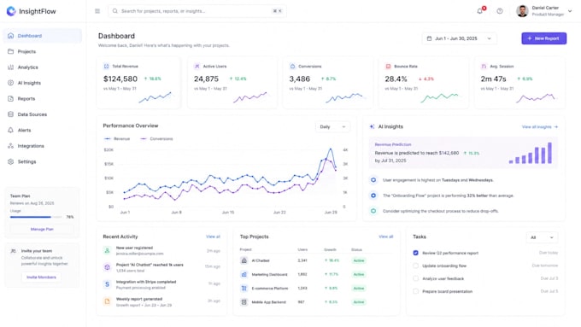This screenshot has height=327, width=581.
Task: Click the Mobile App Backend project icon
Action: (x=244, y=302)
